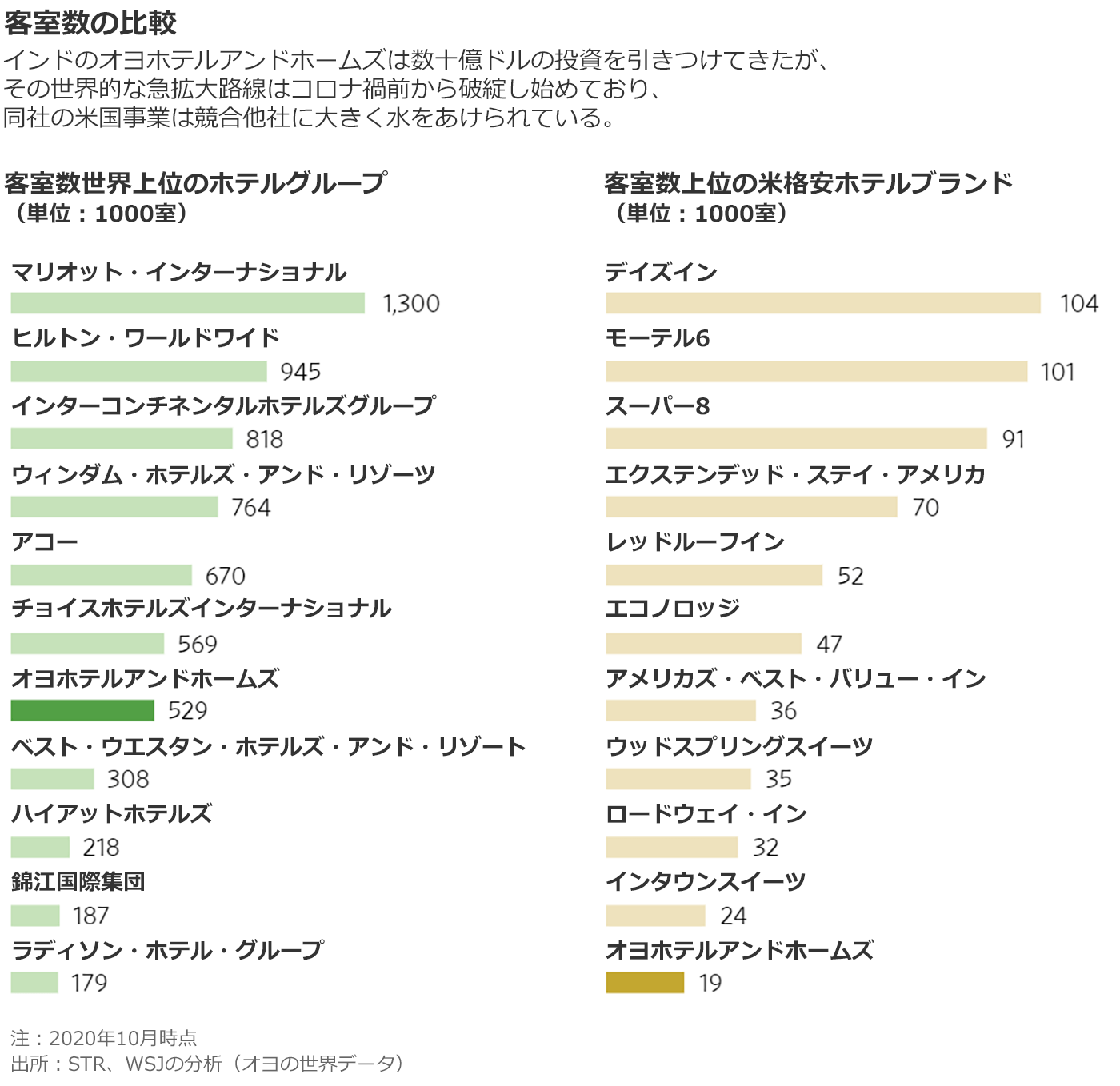Select the Red Roof Inn label
1120x1086 pixels.
(695, 542)
